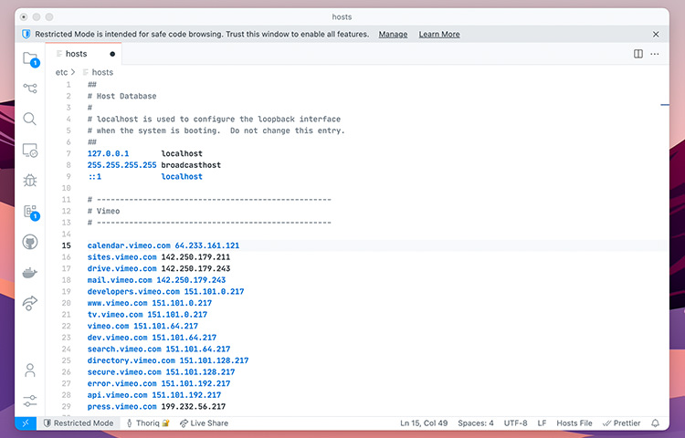Click the Ln 15, Col 49 cursor indicator
This screenshot has width=685, height=438.
pyautogui.click(x=424, y=422)
